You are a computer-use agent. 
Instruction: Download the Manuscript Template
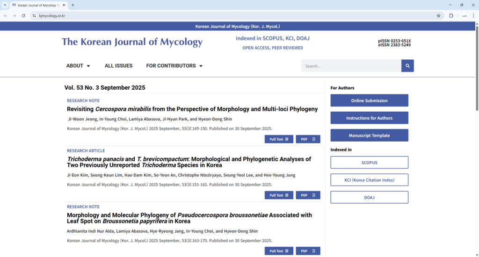pyautogui.click(x=369, y=136)
